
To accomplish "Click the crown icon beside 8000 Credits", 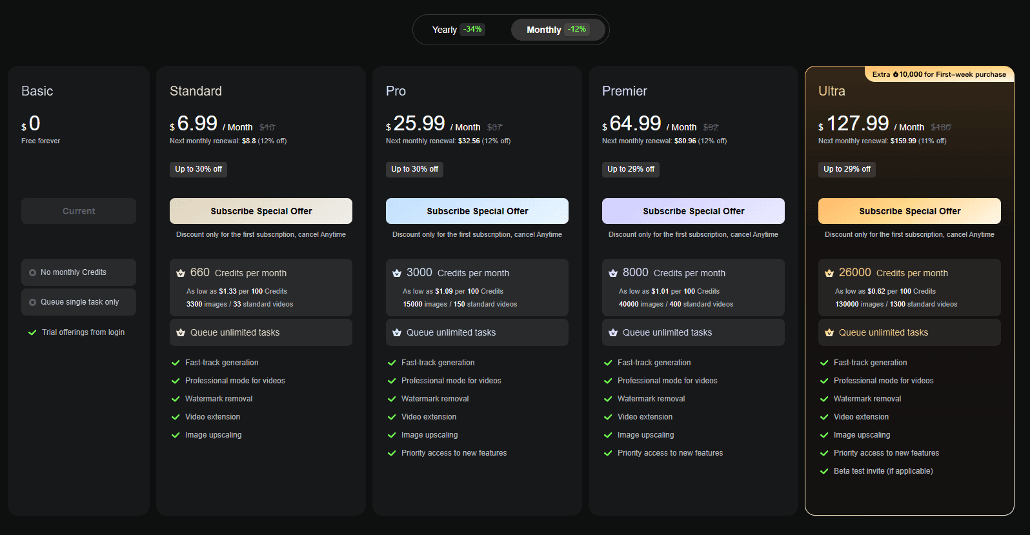I will coord(613,273).
